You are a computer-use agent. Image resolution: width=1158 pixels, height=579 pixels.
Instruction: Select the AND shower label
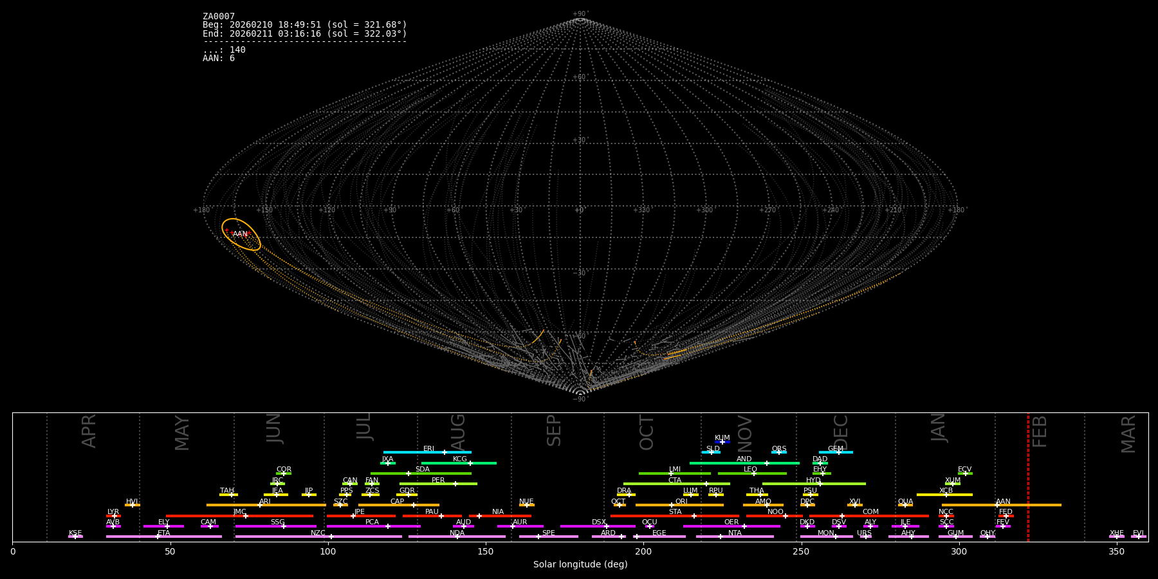point(744,459)
